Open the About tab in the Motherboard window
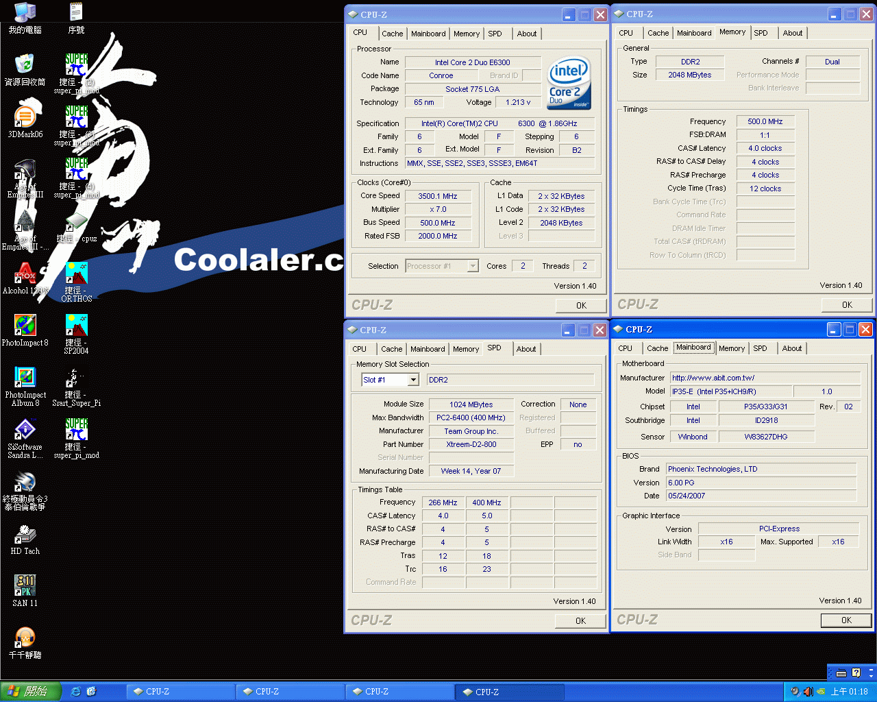Screen dimensions: 877x702 (792, 348)
